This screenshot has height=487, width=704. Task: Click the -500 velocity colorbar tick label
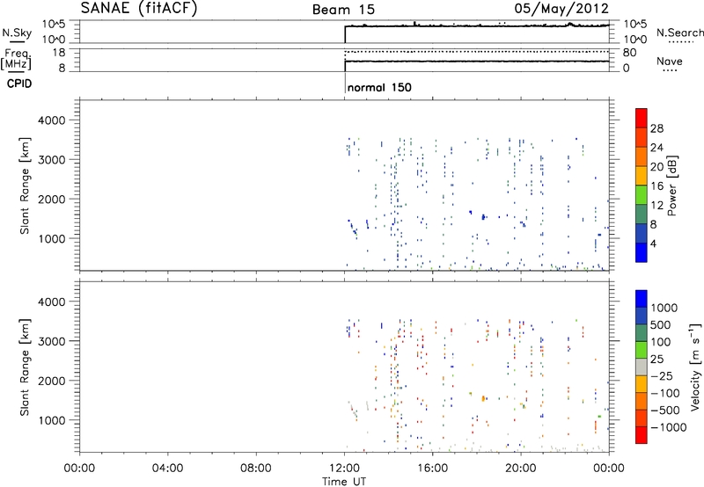click(x=665, y=411)
